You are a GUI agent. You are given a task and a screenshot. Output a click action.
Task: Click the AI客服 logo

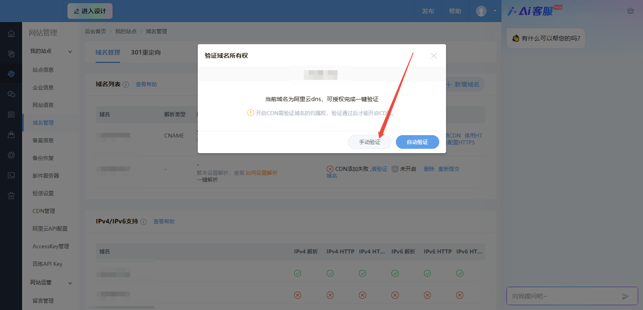(x=534, y=11)
